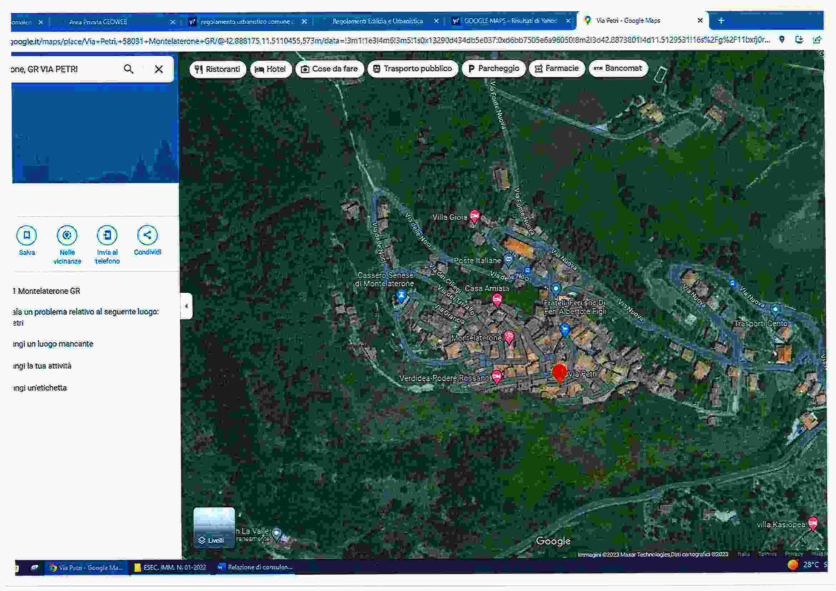This screenshot has width=836, height=591.
Task: Select the Hotel filter chip
Action: click(x=270, y=69)
